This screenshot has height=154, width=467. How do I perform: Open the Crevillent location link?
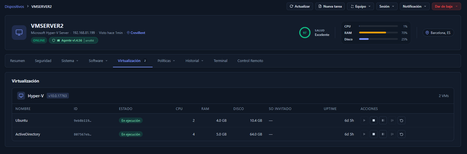coord(137,33)
